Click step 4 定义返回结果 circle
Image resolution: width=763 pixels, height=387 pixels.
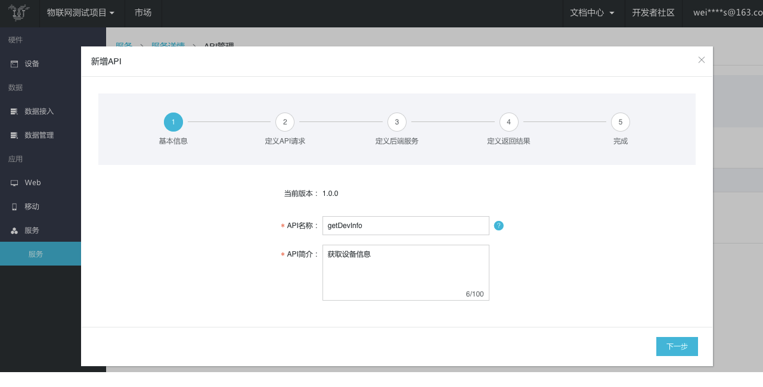tap(508, 122)
